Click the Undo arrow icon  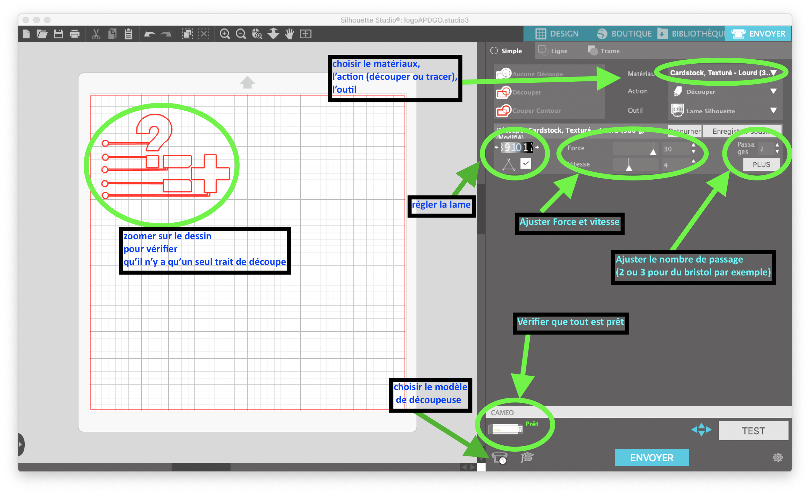tap(150, 34)
